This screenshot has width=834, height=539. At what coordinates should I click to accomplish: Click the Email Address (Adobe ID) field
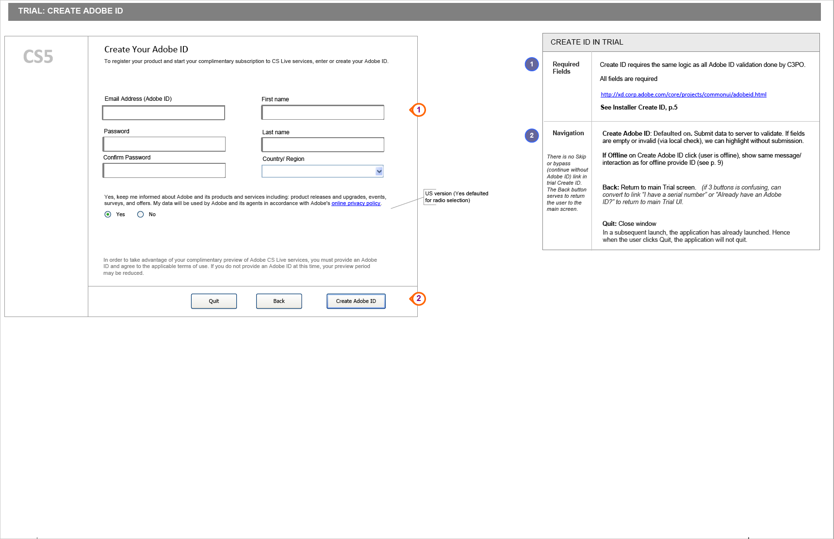(x=164, y=113)
